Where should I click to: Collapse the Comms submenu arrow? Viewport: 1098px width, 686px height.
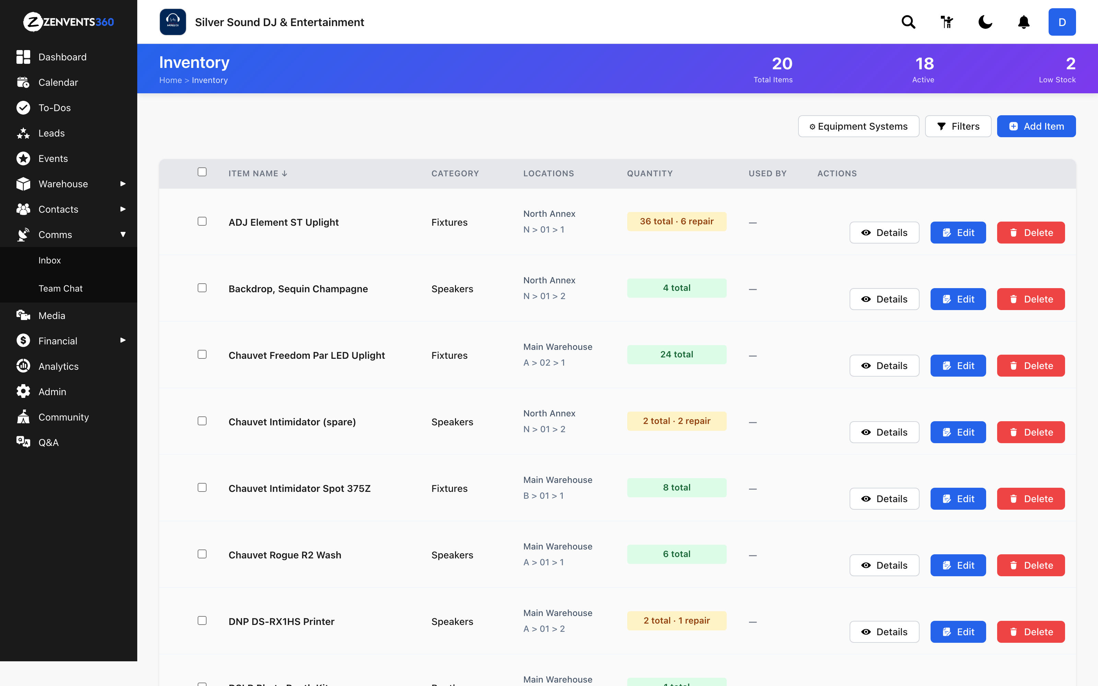[122, 235]
